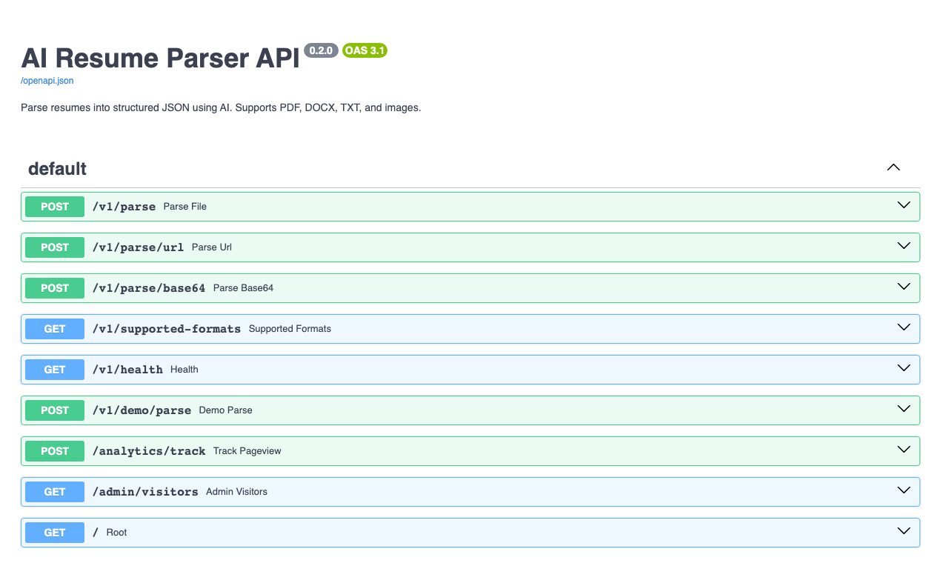941x563 pixels.
Task: Click the GET badge on /admin/visitors
Action: 54,491
